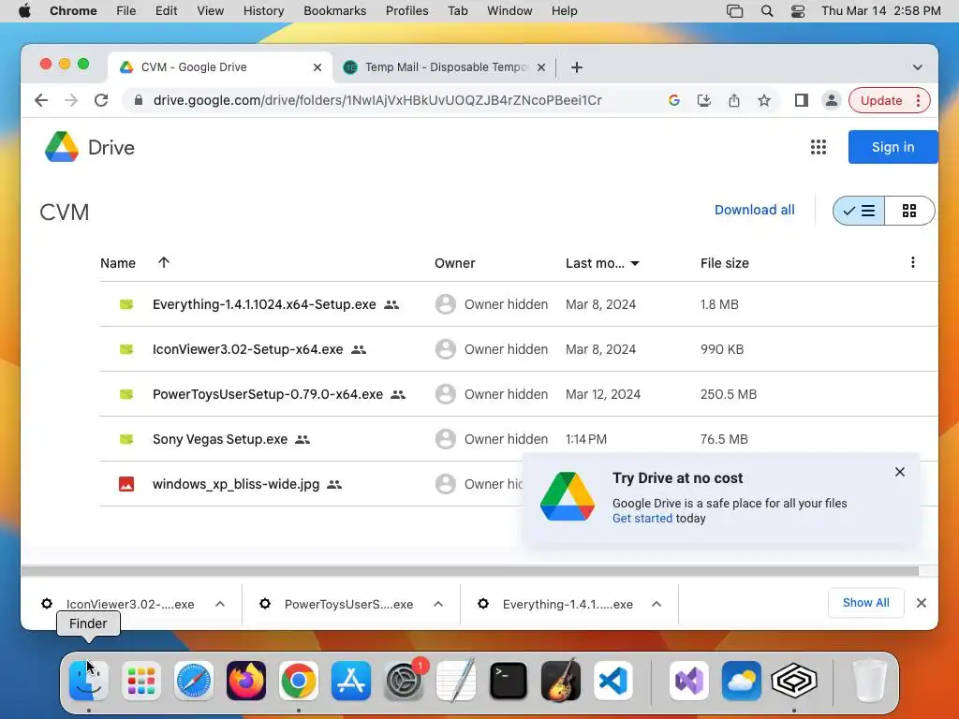
Task: Select the CVM - Google Drive tab
Action: point(220,67)
